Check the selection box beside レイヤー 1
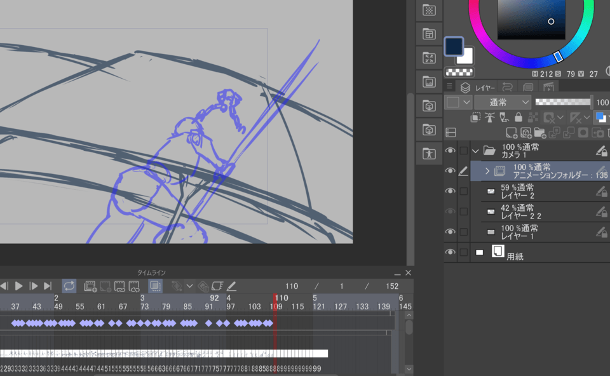Viewport: 610px width, 376px height. (x=463, y=232)
